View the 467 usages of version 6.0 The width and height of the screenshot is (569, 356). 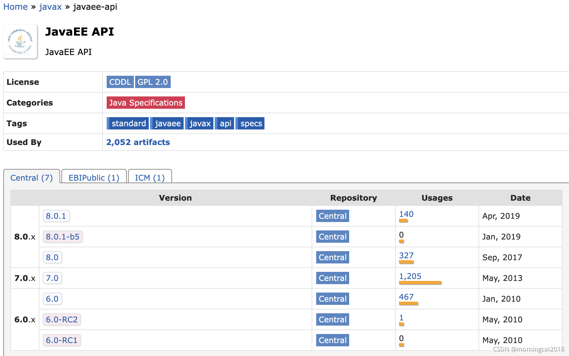coord(406,297)
